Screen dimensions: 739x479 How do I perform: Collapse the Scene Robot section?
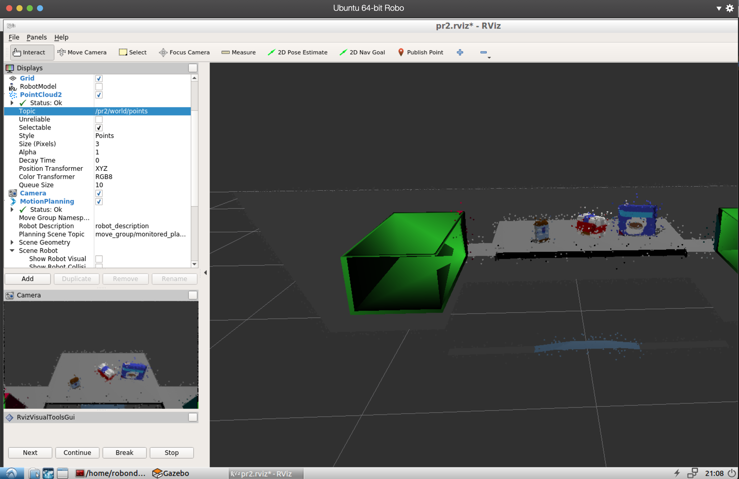[12, 251]
